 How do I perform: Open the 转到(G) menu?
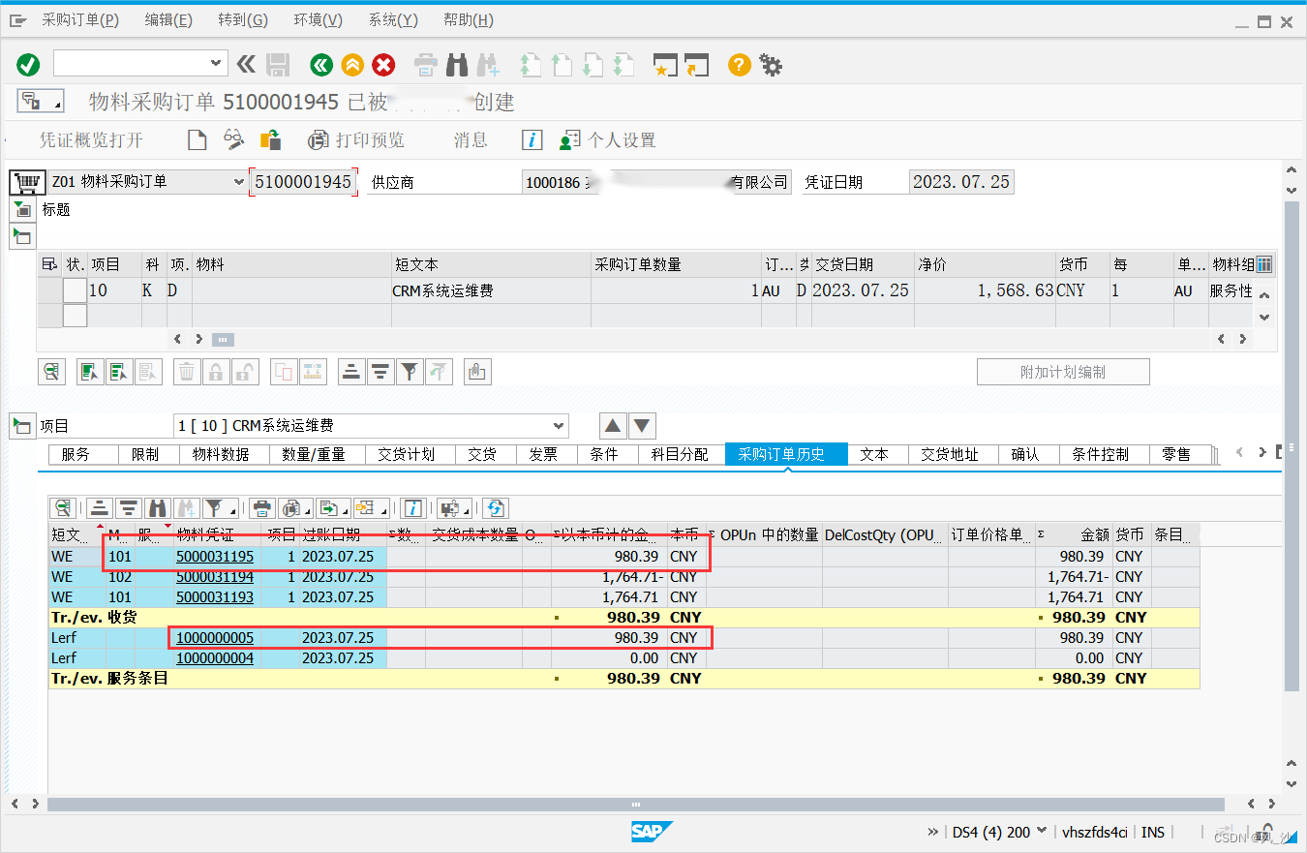[243, 20]
